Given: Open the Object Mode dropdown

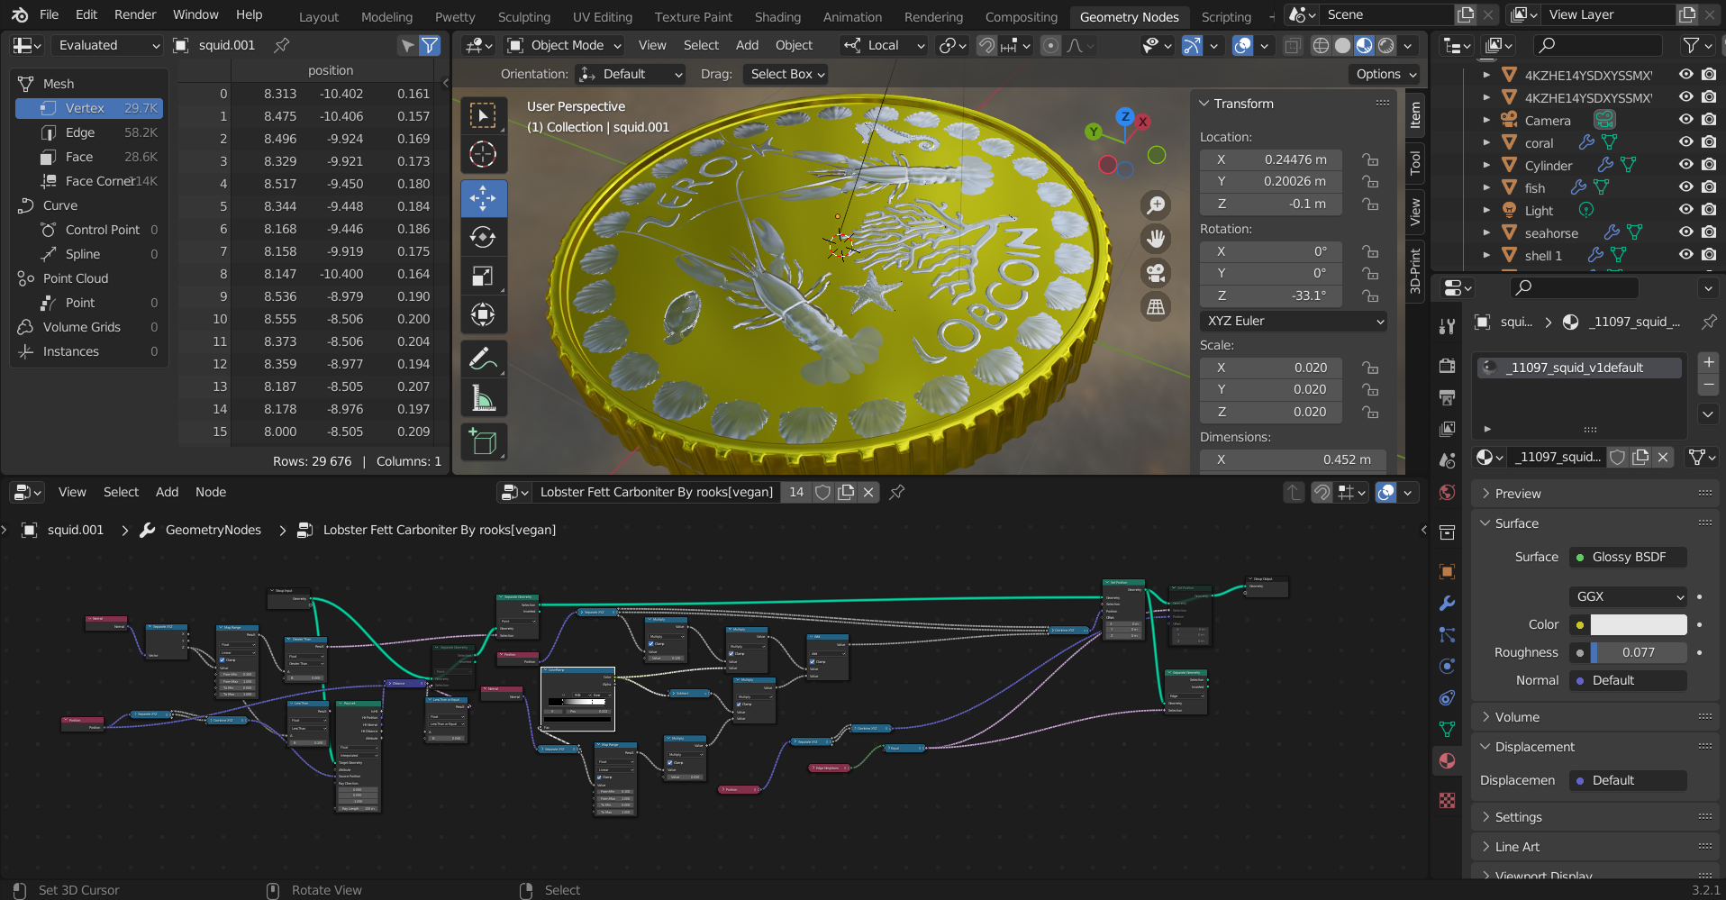Looking at the screenshot, I should [565, 45].
